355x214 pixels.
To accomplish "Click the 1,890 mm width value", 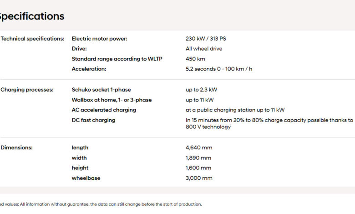I will tap(198, 158).
